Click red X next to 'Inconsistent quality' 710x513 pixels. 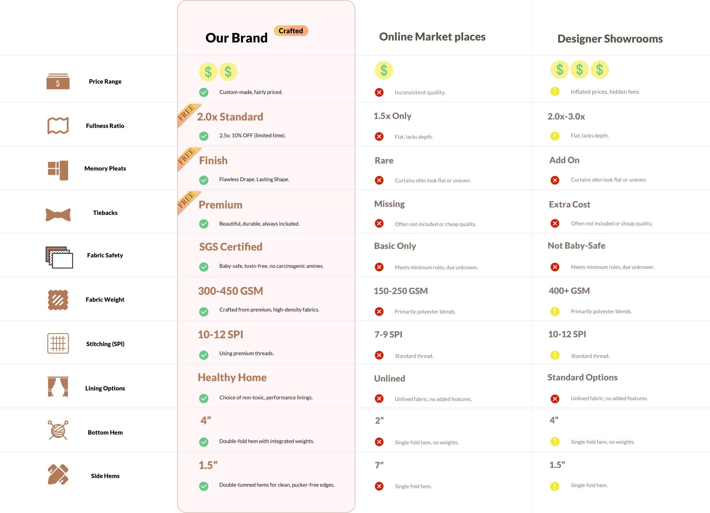(x=379, y=92)
